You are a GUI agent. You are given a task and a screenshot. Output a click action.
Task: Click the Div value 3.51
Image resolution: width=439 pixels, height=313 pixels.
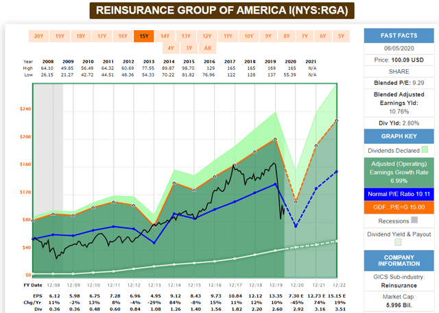click(340, 309)
